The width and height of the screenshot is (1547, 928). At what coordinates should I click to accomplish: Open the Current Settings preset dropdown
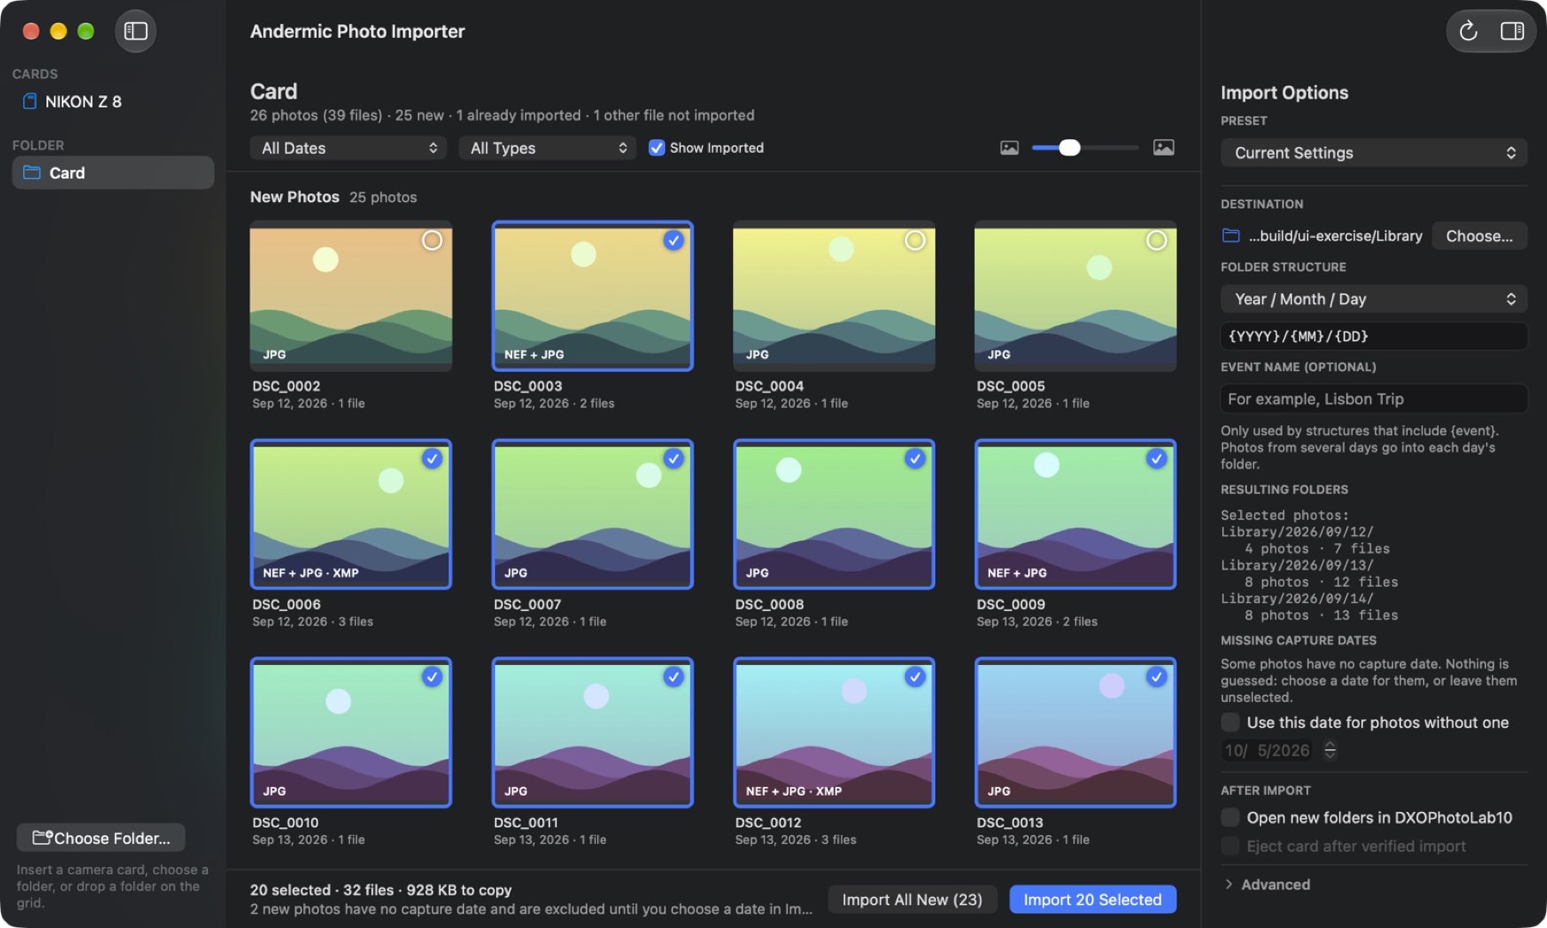tap(1373, 153)
